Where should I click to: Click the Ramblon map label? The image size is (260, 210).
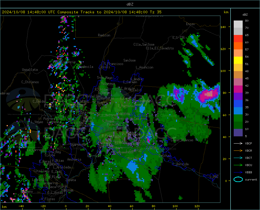point(104,35)
